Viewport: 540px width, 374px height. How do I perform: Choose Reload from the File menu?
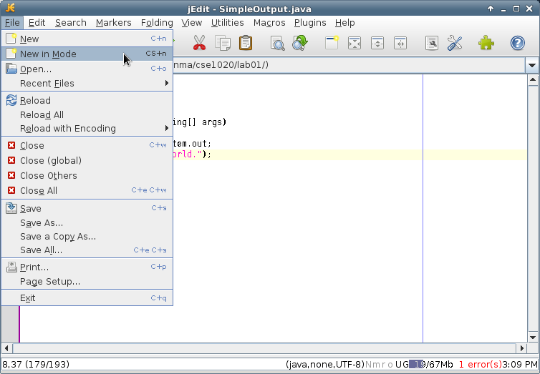87,100
